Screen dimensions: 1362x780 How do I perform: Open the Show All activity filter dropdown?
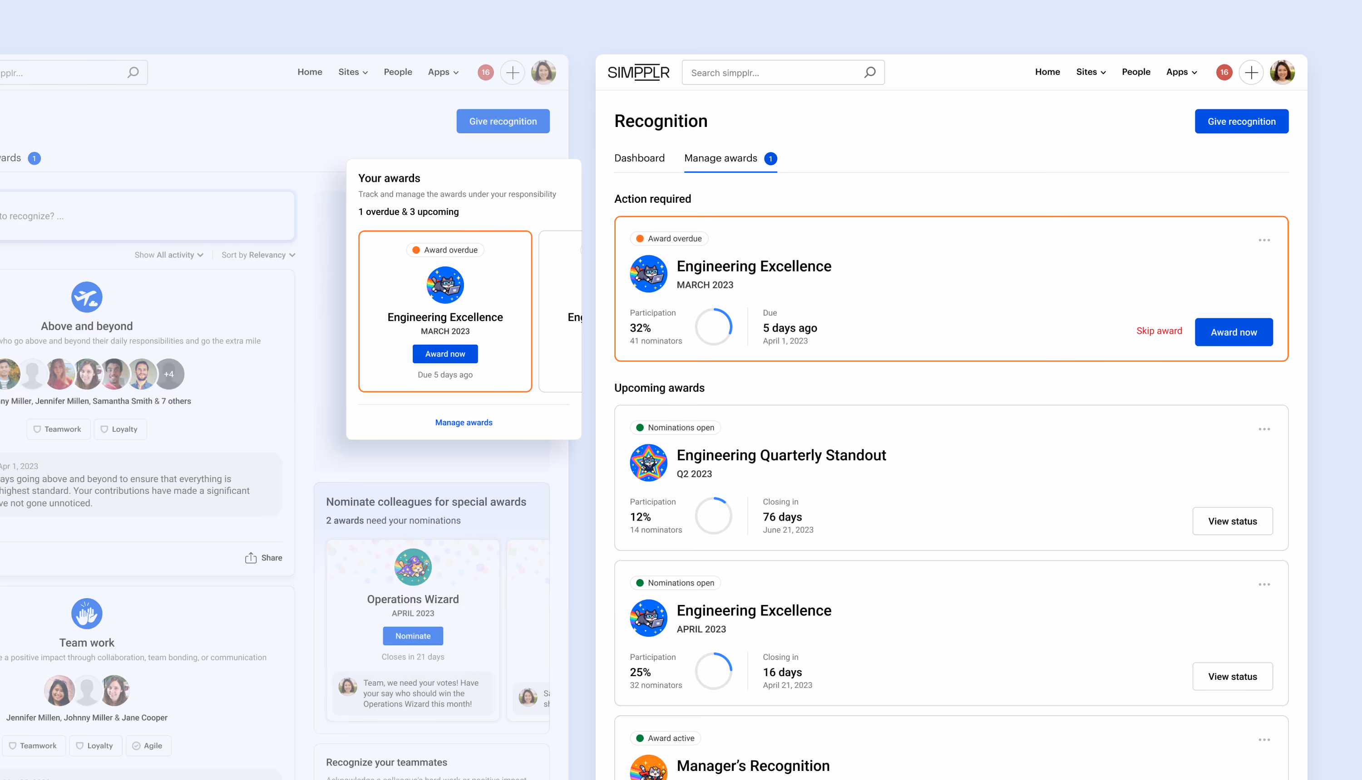click(x=169, y=255)
